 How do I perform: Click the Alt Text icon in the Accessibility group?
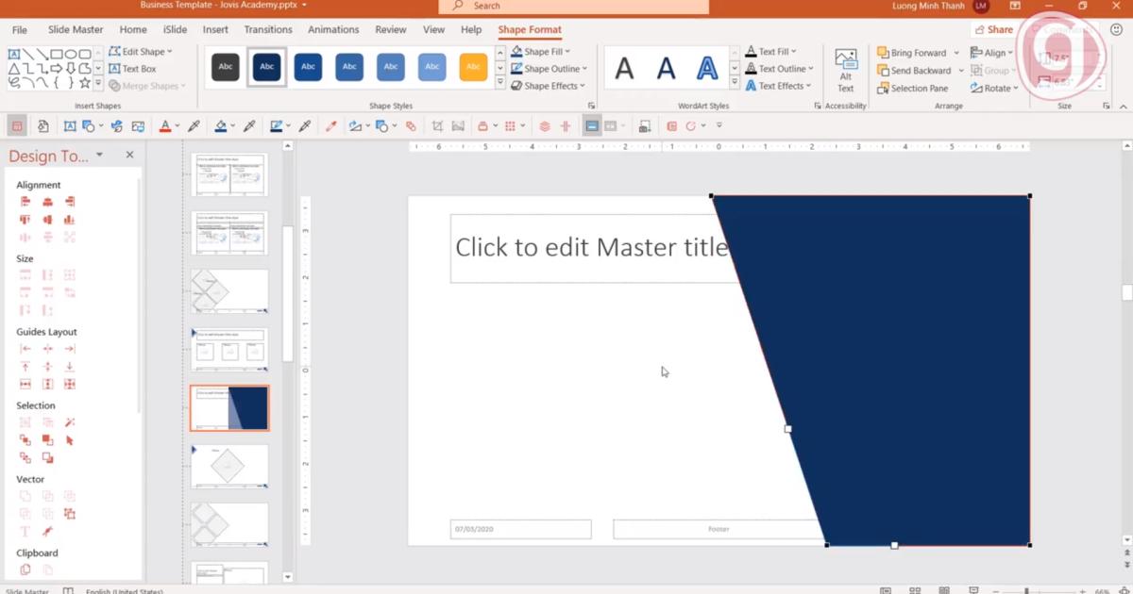845,68
